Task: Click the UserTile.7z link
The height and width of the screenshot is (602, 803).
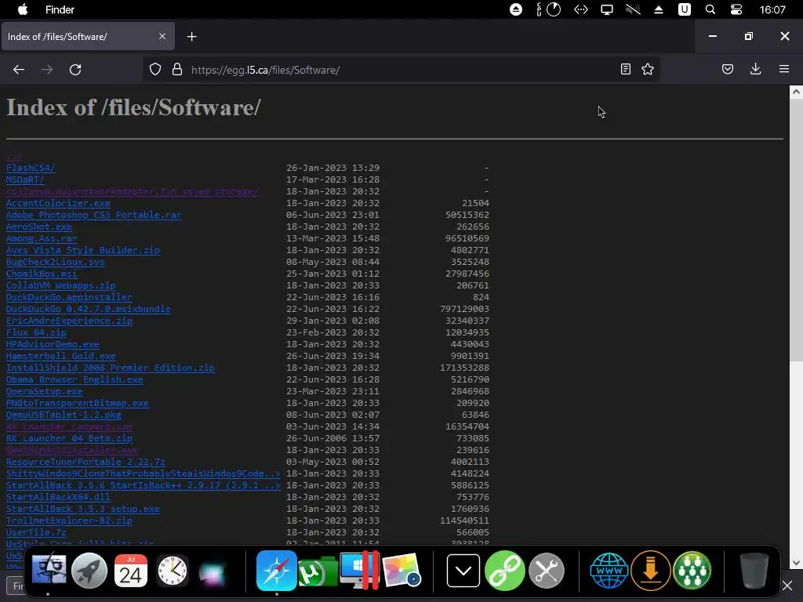Action: pyautogui.click(x=36, y=532)
